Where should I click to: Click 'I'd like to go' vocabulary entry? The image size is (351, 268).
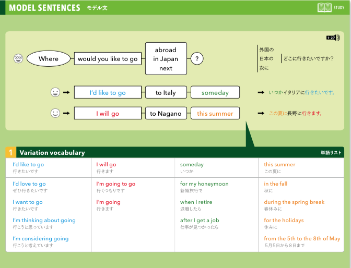28,165
